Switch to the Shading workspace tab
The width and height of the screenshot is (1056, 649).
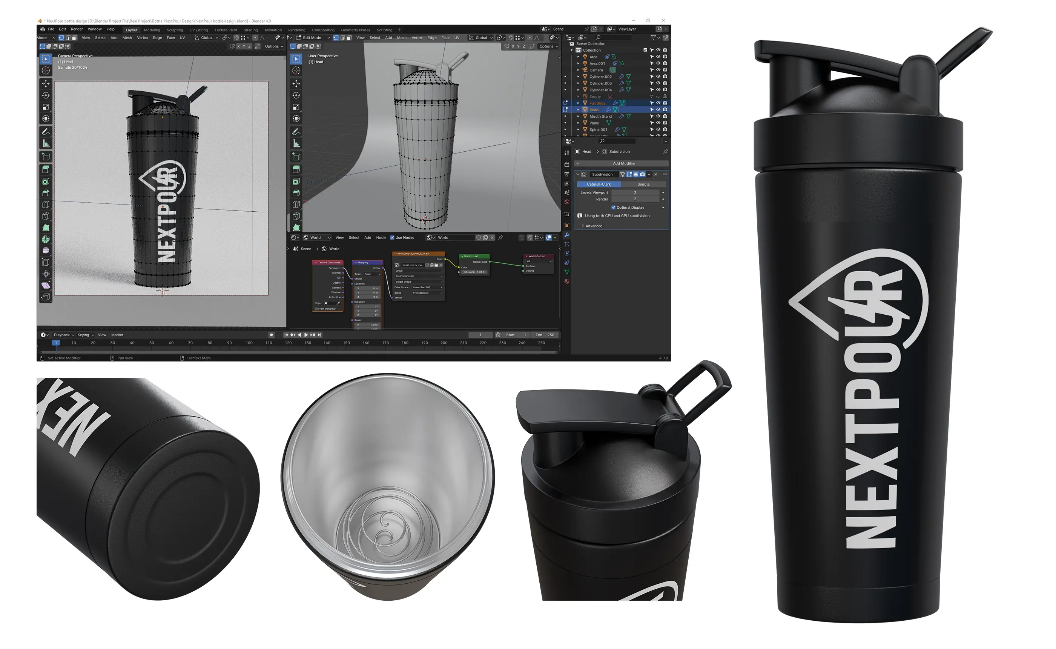250,30
